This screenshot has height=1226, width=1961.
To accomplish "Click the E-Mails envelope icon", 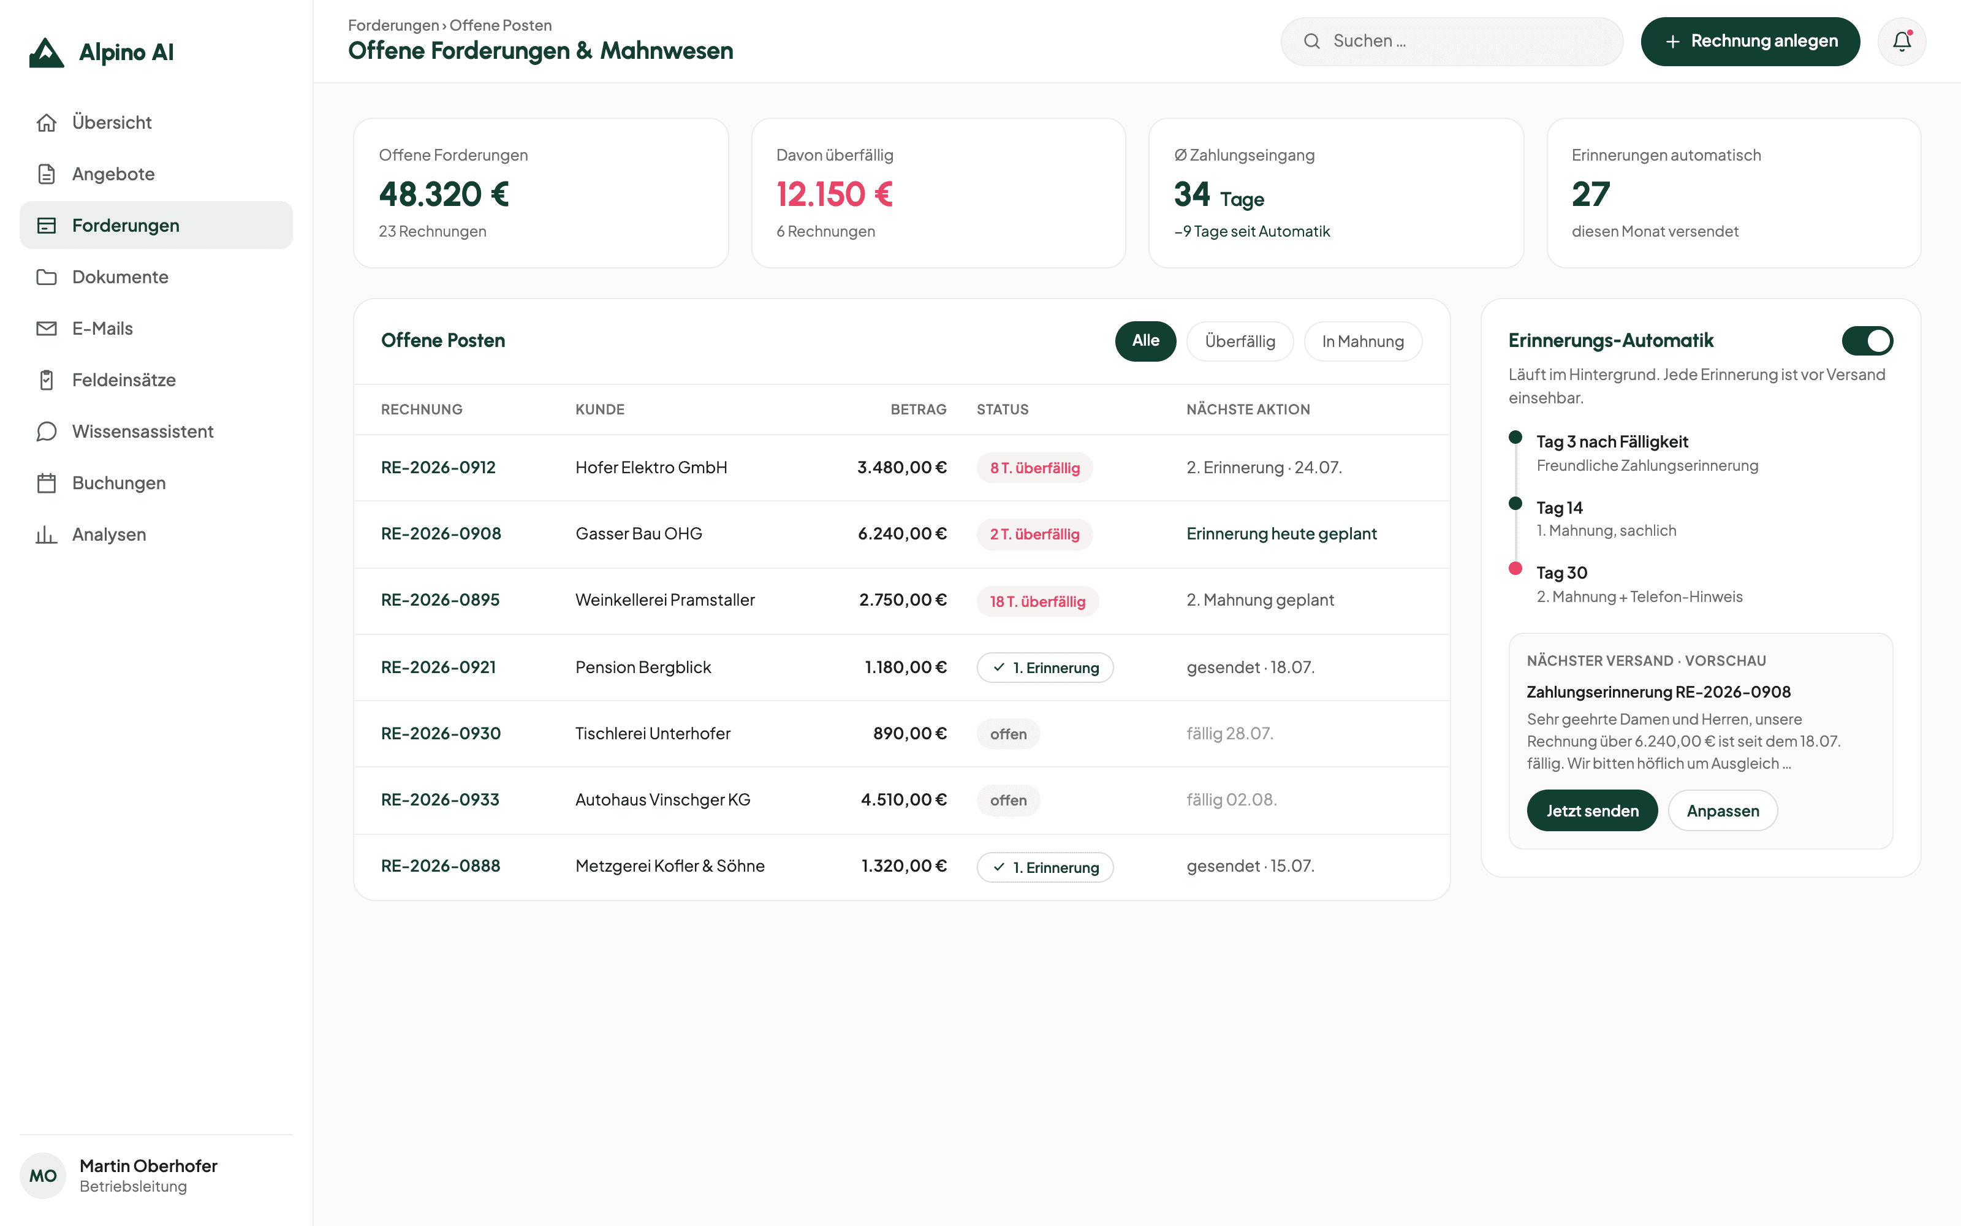I will pos(46,329).
